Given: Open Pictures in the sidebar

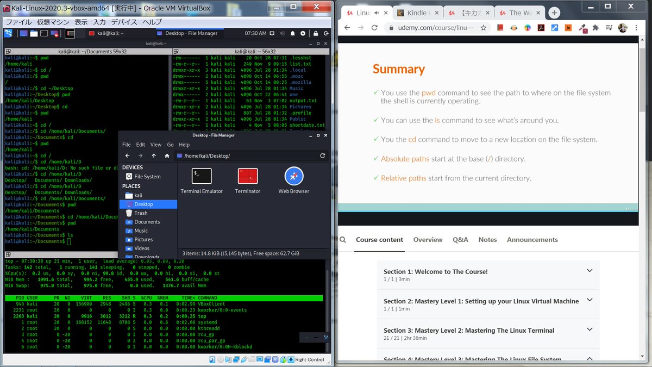Looking at the screenshot, I should [148, 239].
